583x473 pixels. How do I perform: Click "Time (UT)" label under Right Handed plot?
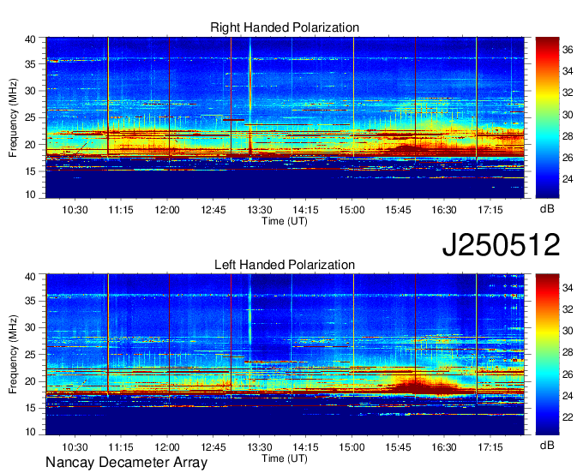tap(285, 221)
